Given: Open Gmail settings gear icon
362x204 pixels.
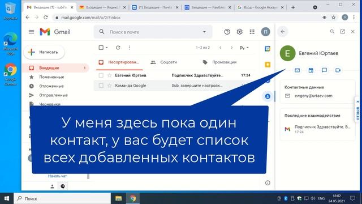Looking at the screenshot, I should [239, 32].
